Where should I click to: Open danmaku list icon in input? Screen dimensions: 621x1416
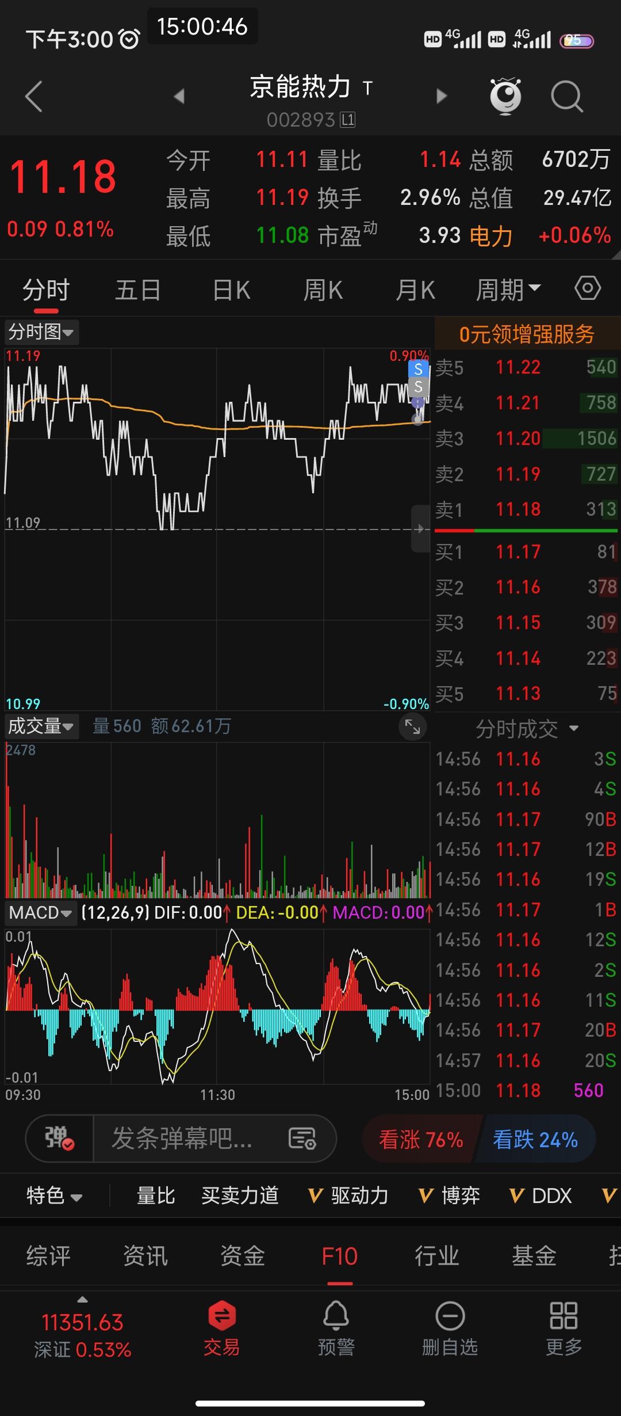click(x=302, y=1139)
